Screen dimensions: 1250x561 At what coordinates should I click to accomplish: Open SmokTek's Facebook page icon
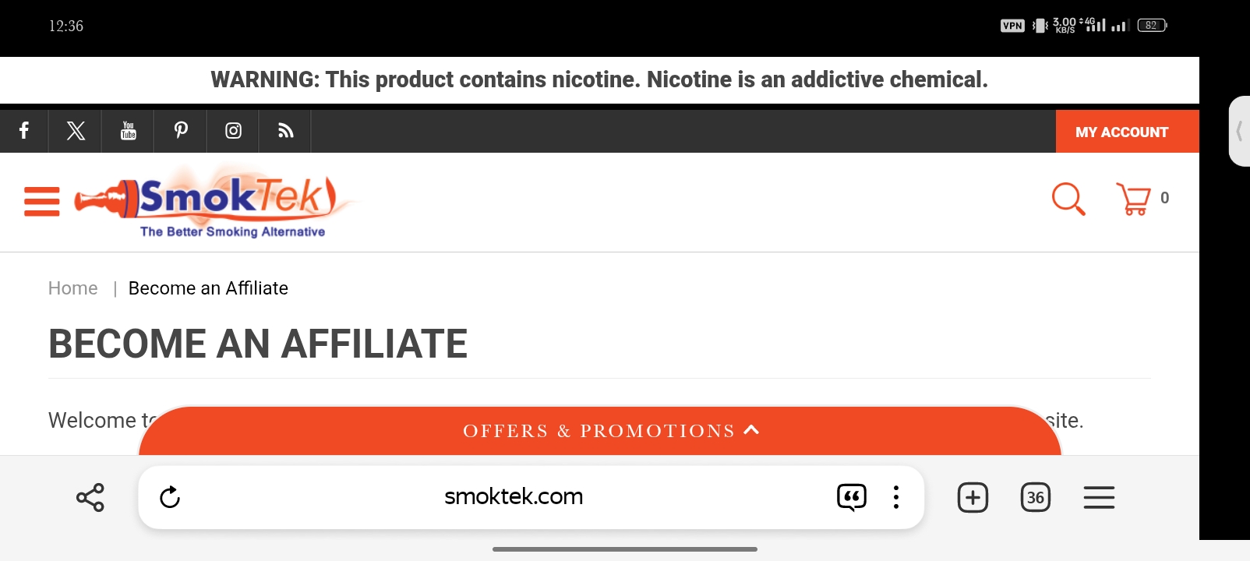(24, 131)
